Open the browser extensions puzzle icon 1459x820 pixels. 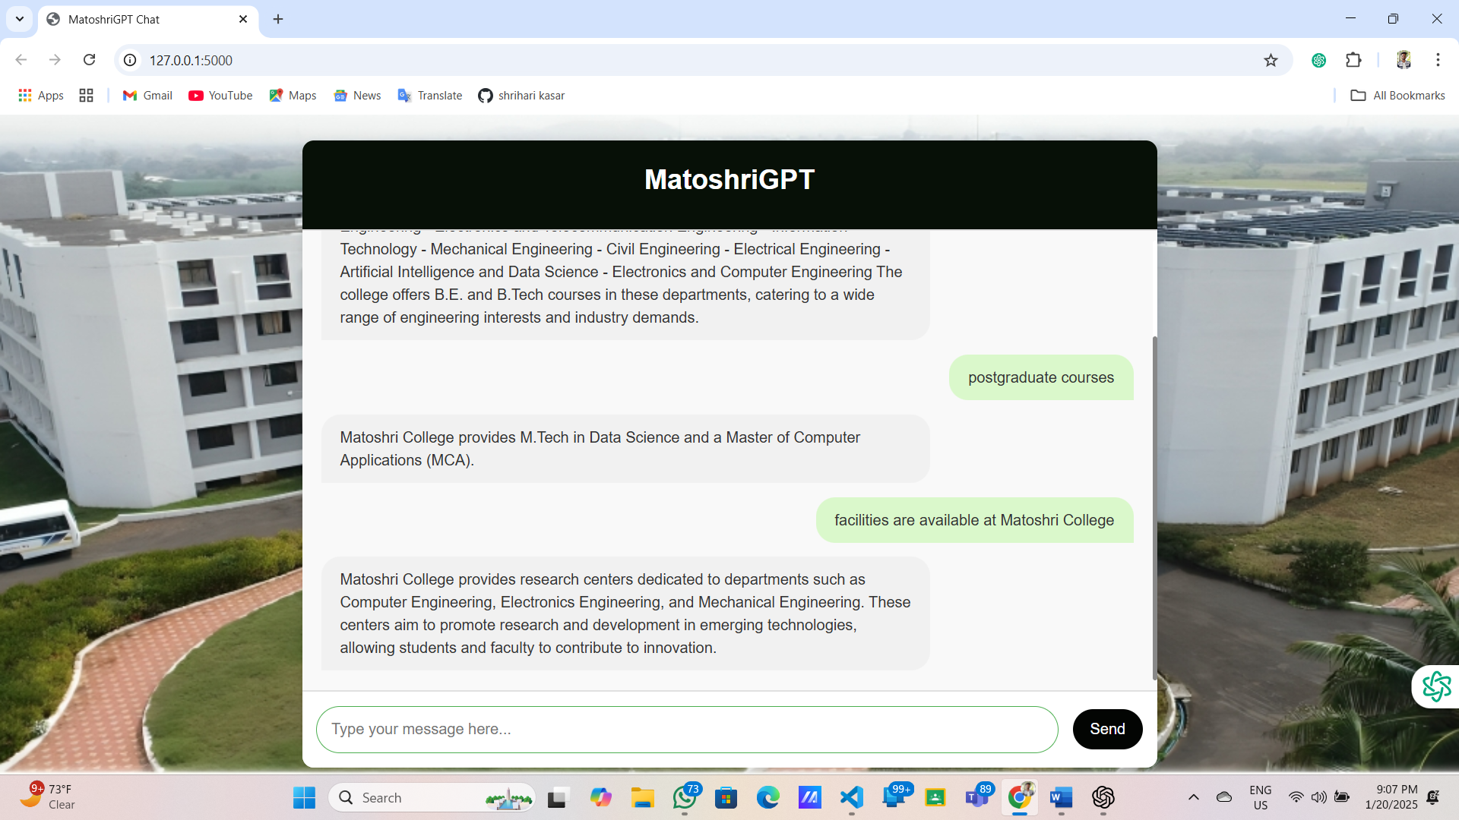(1354, 60)
